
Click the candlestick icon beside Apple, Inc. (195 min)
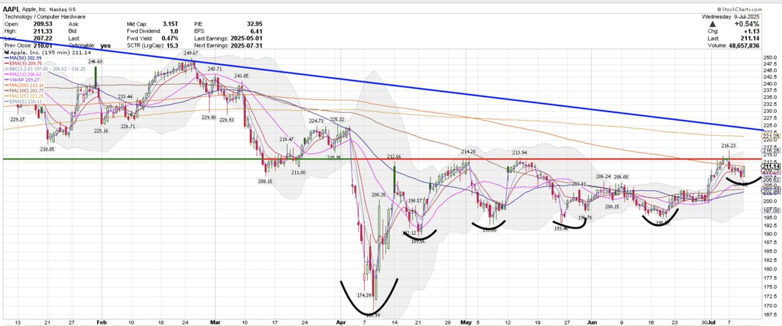coord(6,52)
